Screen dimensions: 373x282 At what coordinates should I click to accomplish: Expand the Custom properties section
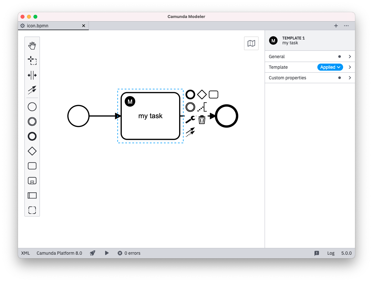(310, 78)
